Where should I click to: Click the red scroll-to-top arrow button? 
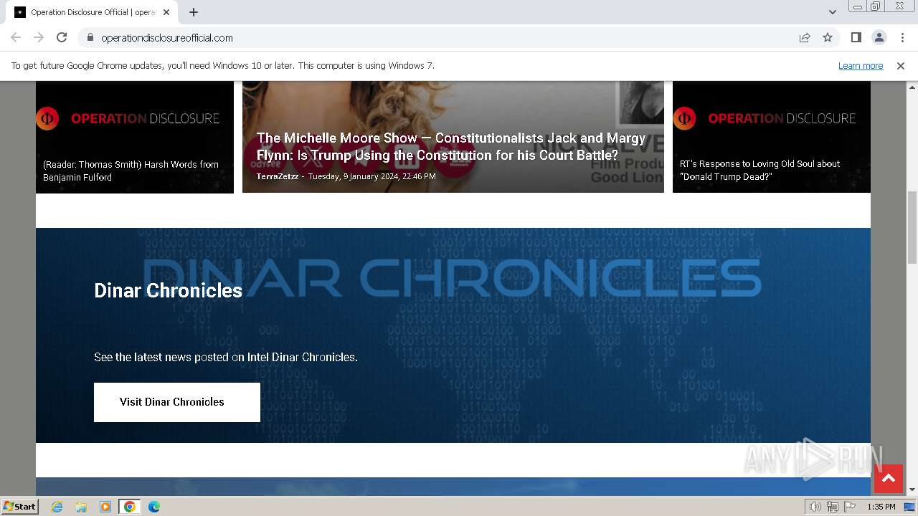888,479
